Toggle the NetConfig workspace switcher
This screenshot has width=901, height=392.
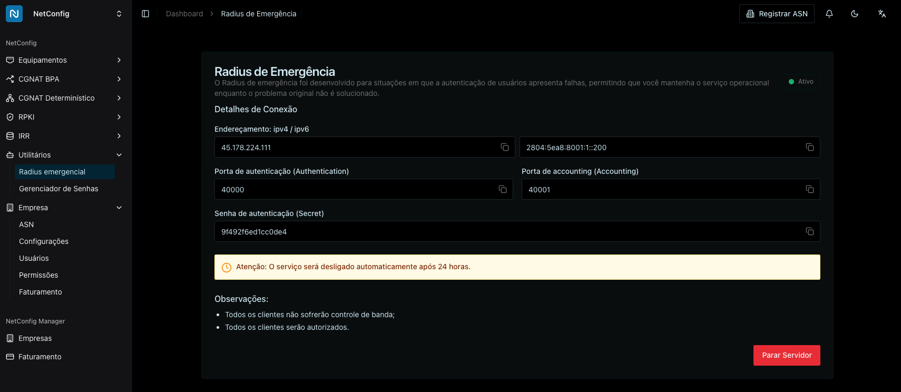pos(119,13)
